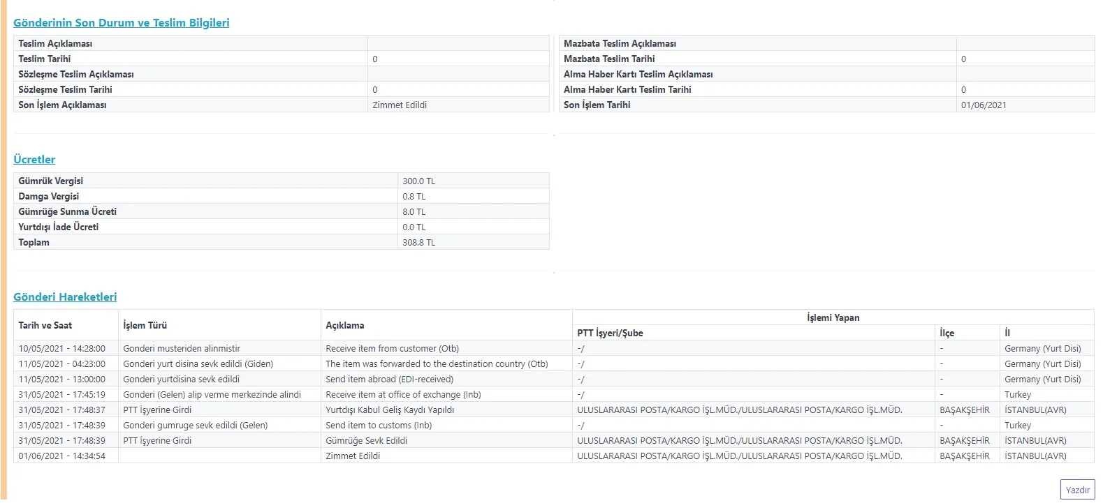Select the PTT İşyeri/Şube column header
This screenshot has width=1103, height=503.
[610, 333]
